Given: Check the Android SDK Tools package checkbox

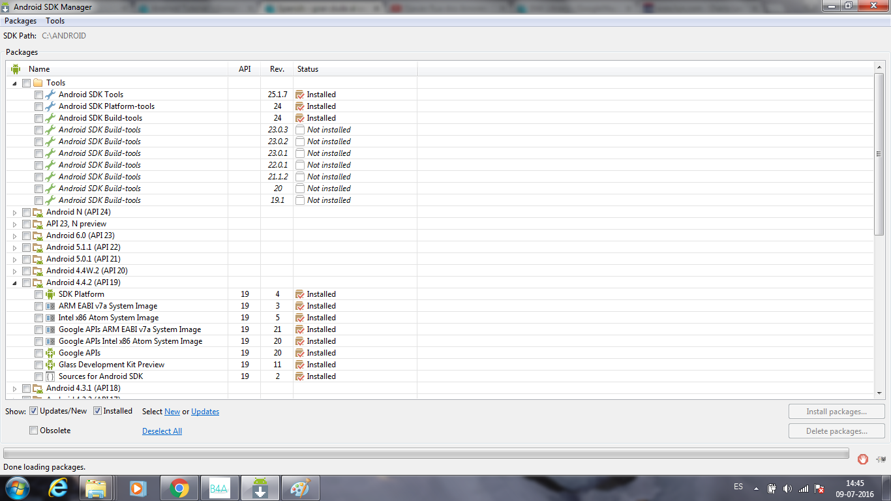Looking at the screenshot, I should pyautogui.click(x=39, y=95).
